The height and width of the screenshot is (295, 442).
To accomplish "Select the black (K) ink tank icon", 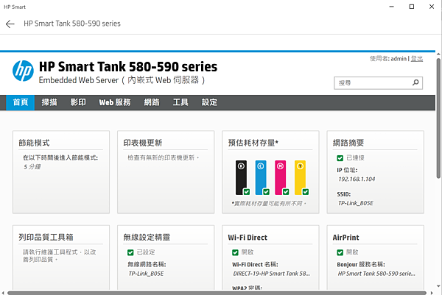I will [x=241, y=177].
